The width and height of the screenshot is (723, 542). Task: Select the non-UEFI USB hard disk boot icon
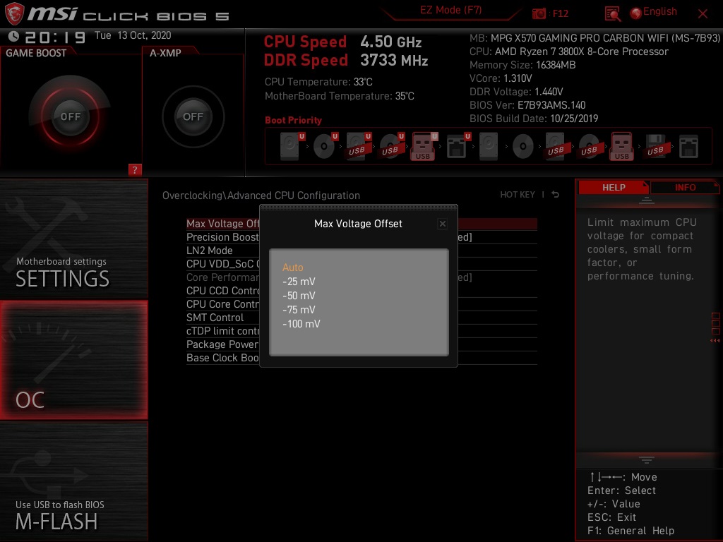tap(556, 146)
